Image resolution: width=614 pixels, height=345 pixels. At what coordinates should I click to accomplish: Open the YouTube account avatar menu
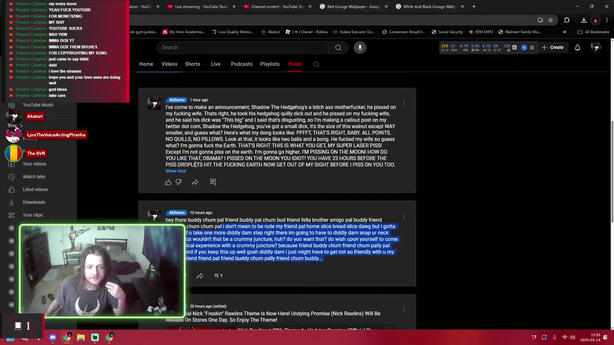pos(596,47)
